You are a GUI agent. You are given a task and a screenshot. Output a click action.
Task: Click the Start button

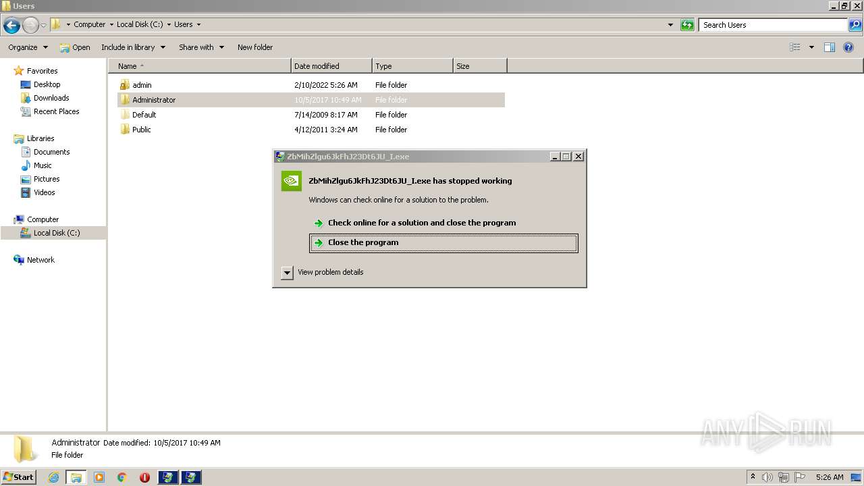point(18,477)
